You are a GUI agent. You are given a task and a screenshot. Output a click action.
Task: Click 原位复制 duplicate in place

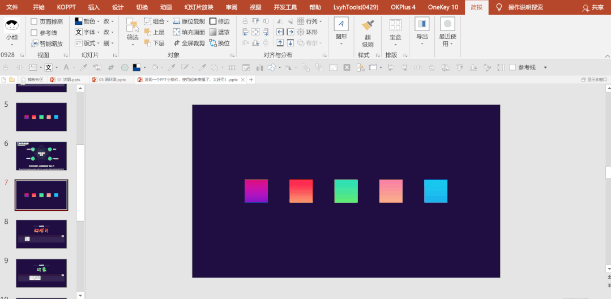189,21
